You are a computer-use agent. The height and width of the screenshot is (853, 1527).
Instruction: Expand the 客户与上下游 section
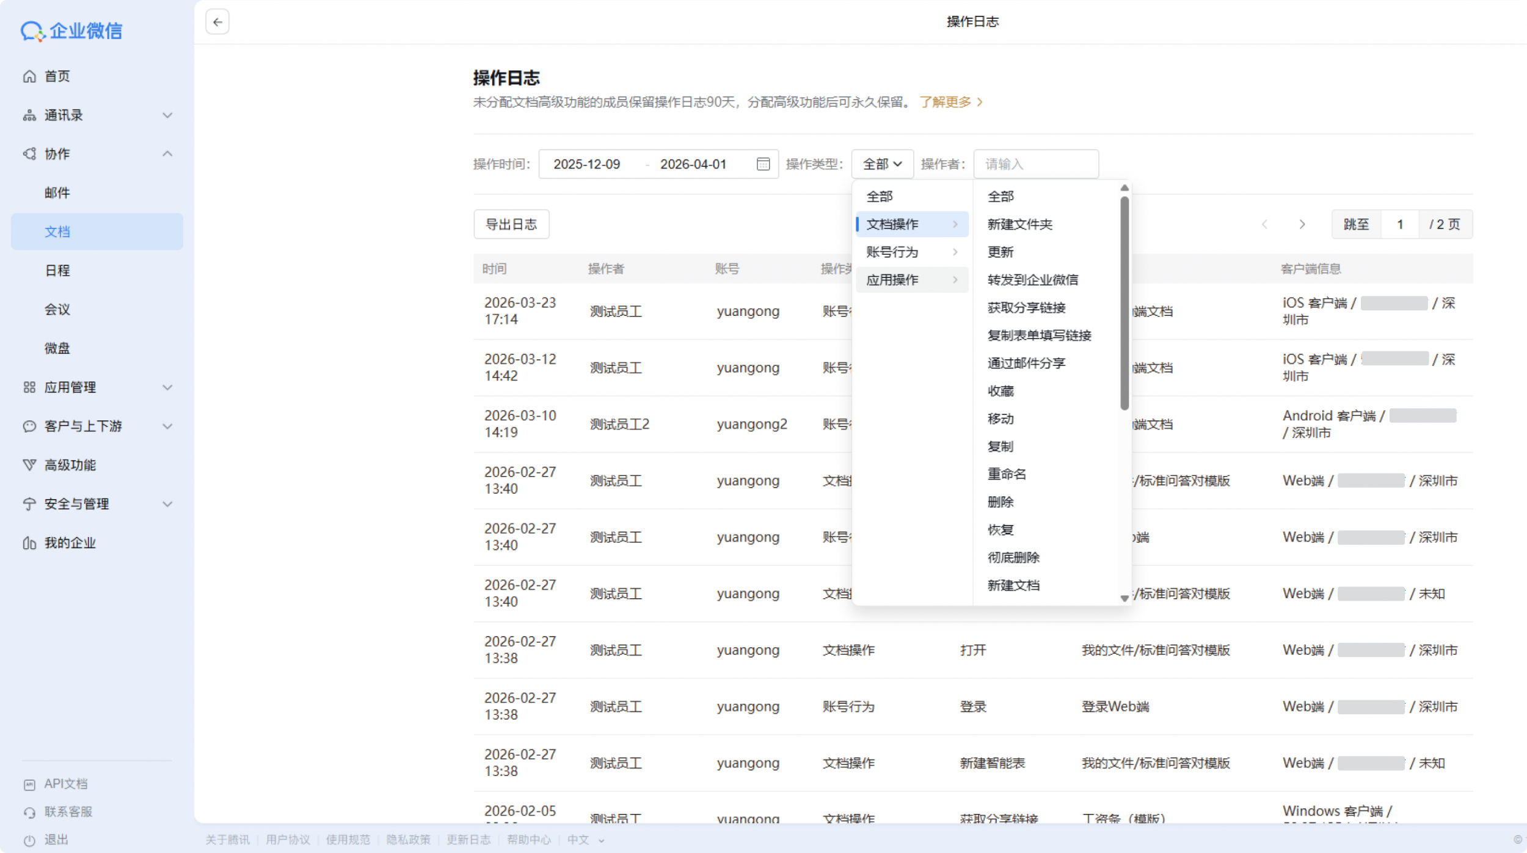[167, 426]
